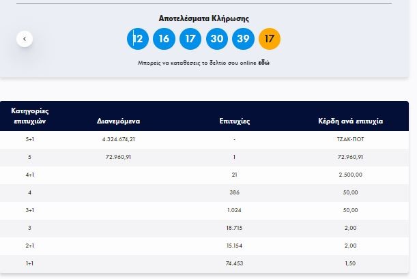Image resolution: width=417 pixels, height=279 pixels.
Task: Open the 'εδώ' online submission link
Action: (x=273, y=63)
